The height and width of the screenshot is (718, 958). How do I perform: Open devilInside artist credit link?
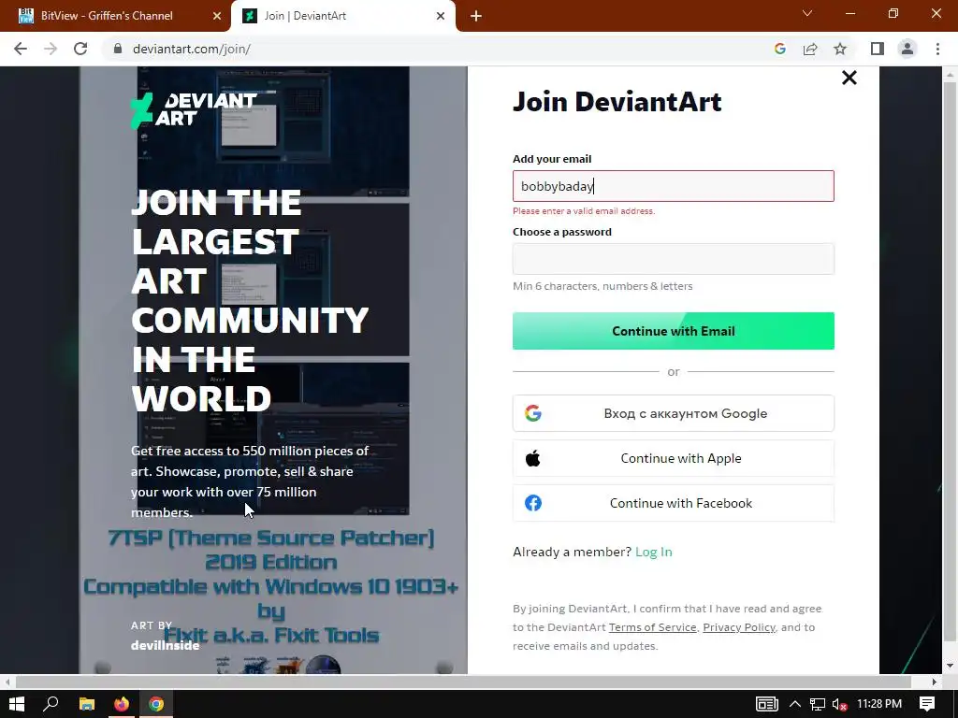tap(165, 645)
